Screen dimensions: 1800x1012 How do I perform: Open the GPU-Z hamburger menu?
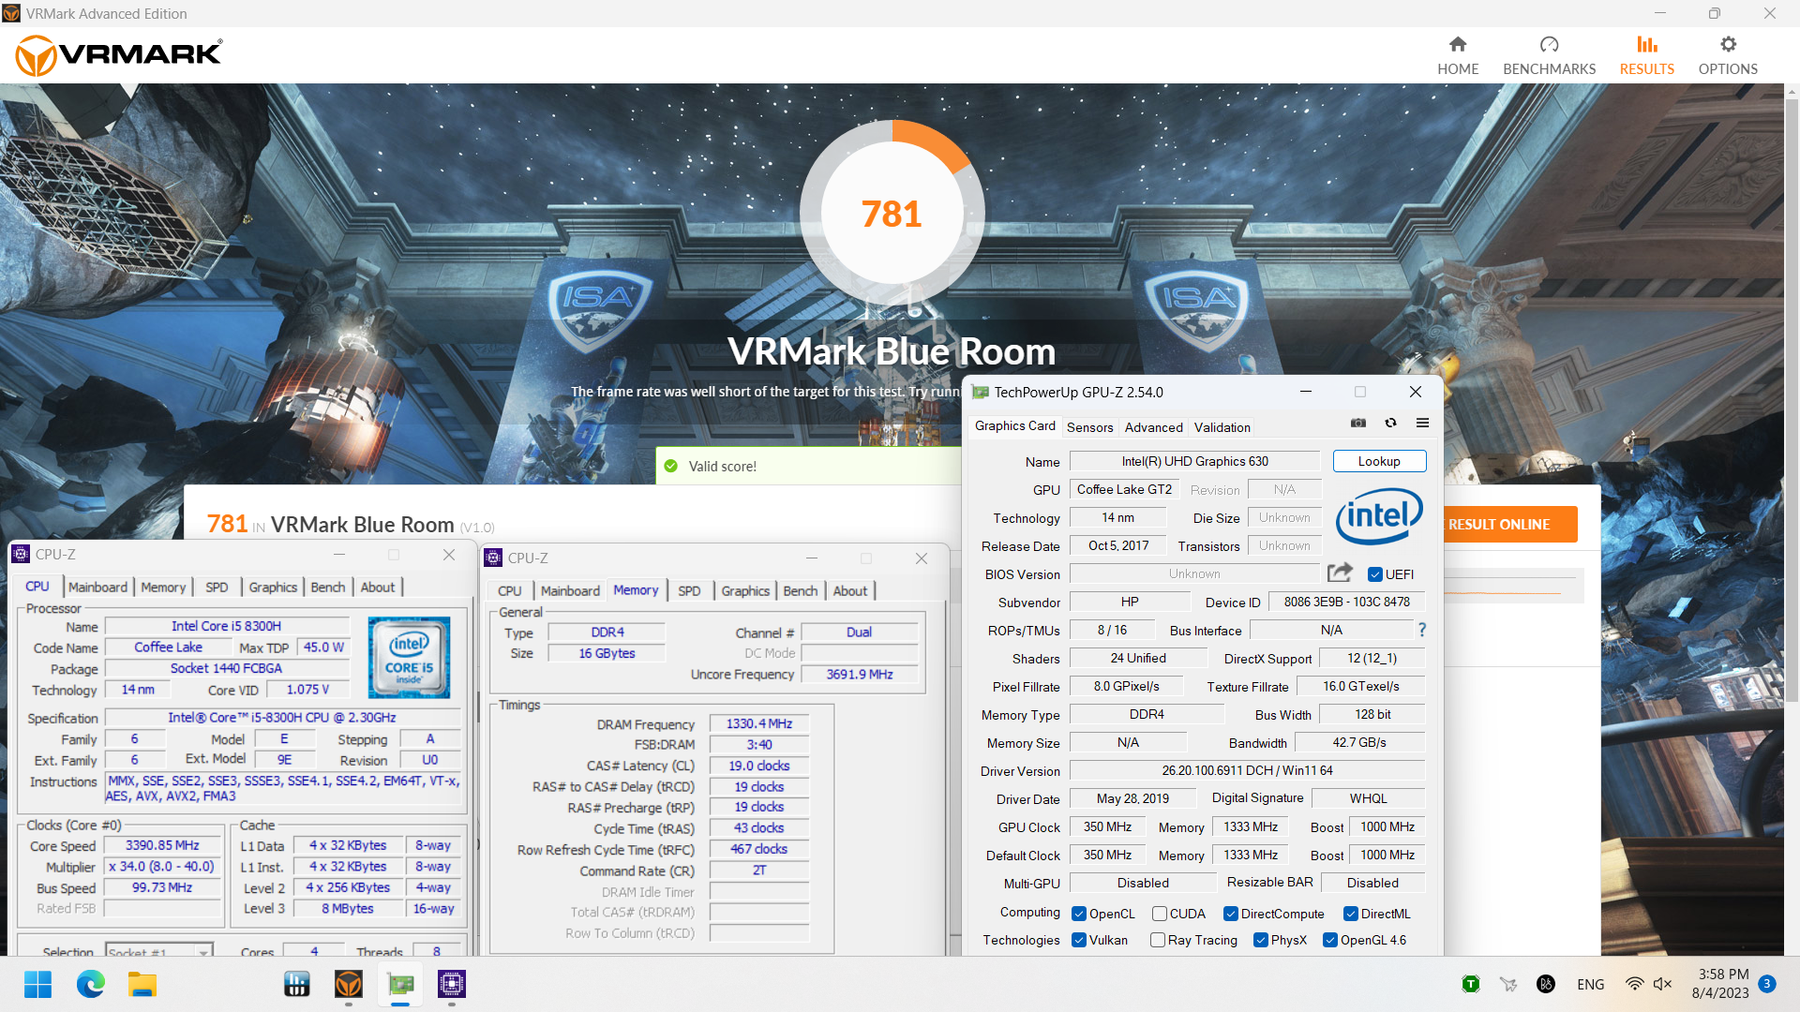[x=1422, y=424]
